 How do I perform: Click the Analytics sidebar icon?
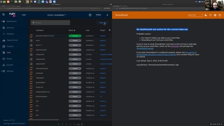pyautogui.click(x=4, y=34)
